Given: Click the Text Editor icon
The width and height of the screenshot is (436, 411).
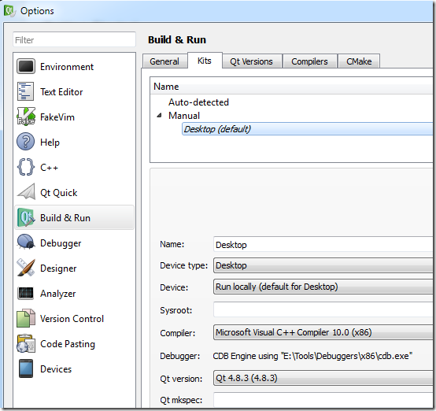Looking at the screenshot, I should 26,91.
